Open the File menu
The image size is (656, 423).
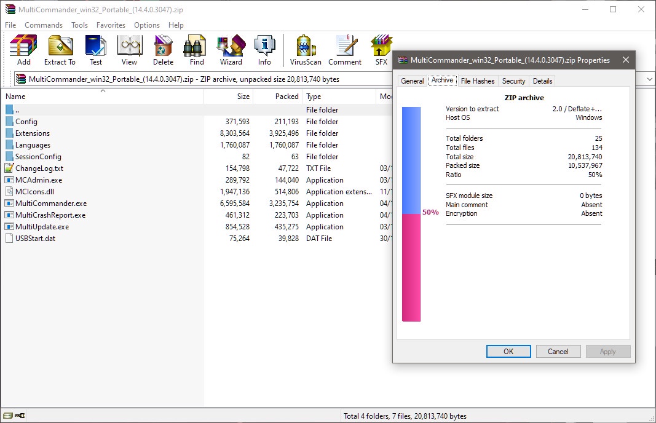pyautogui.click(x=10, y=25)
